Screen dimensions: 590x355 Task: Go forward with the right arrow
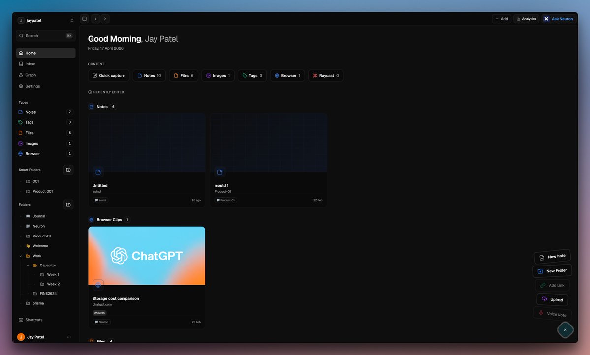tap(105, 19)
